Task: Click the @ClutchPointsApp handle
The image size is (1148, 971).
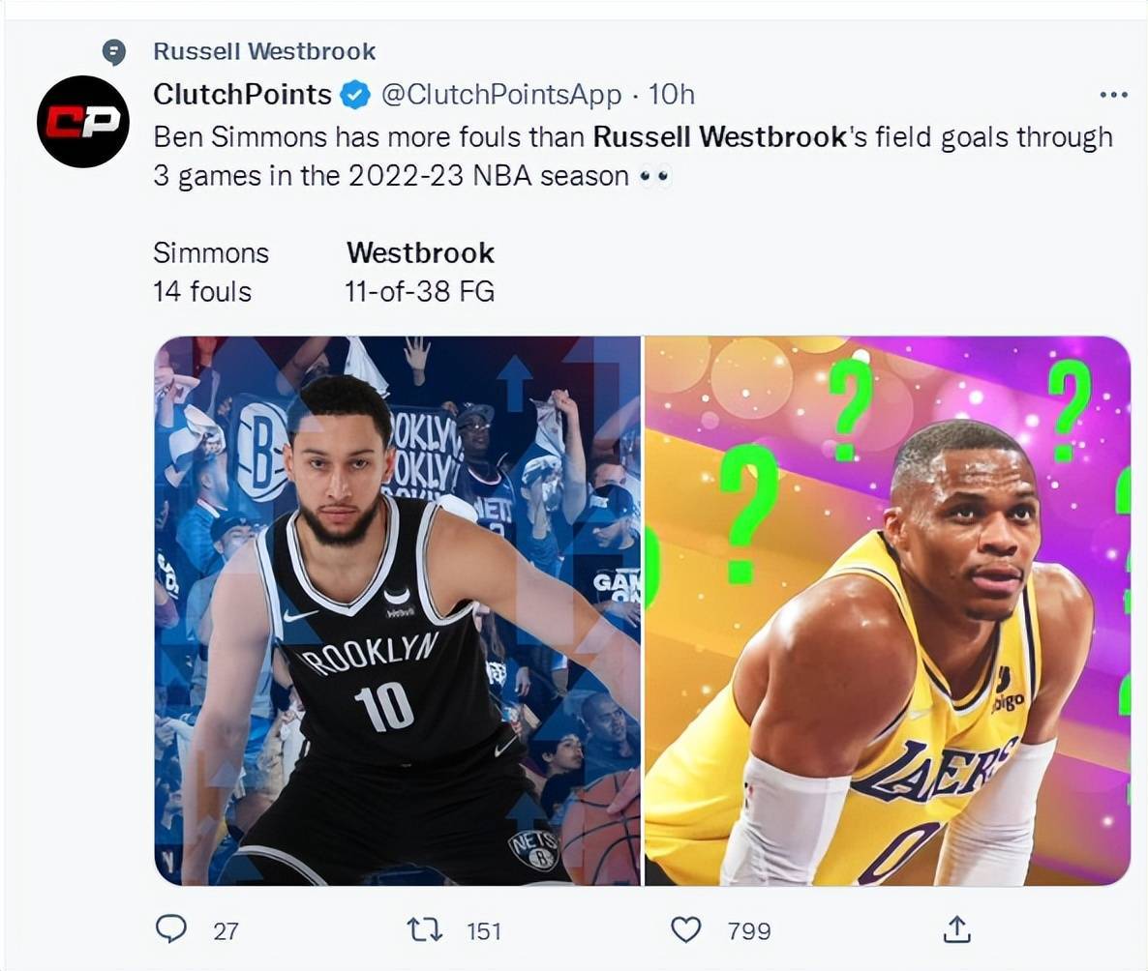Action: (x=501, y=95)
